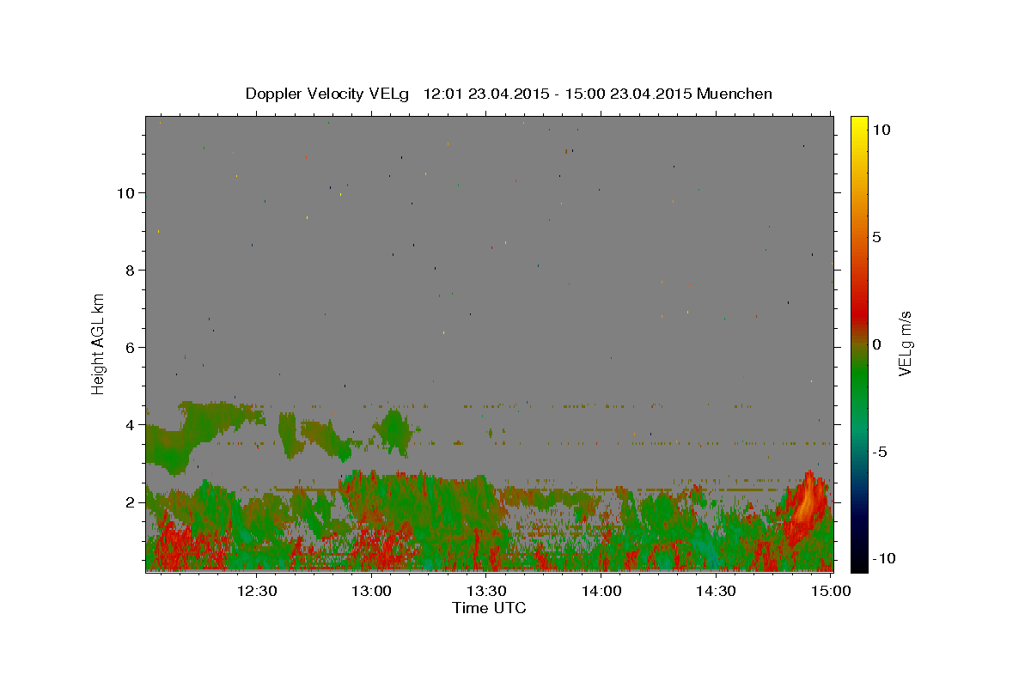The image size is (1031, 687).
Task: Click the 12:30 time tick label
Action: pos(257,591)
